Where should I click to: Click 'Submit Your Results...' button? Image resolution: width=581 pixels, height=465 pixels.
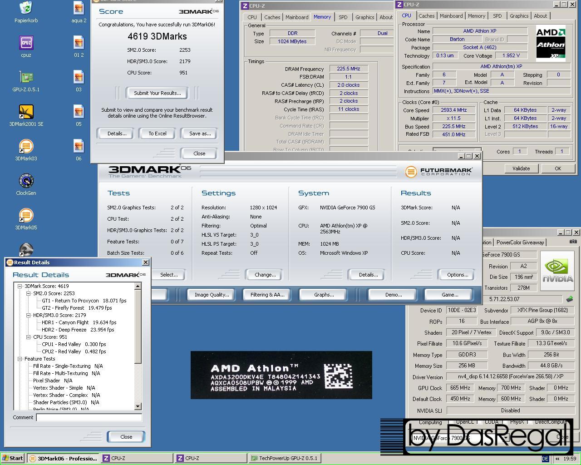tap(157, 93)
